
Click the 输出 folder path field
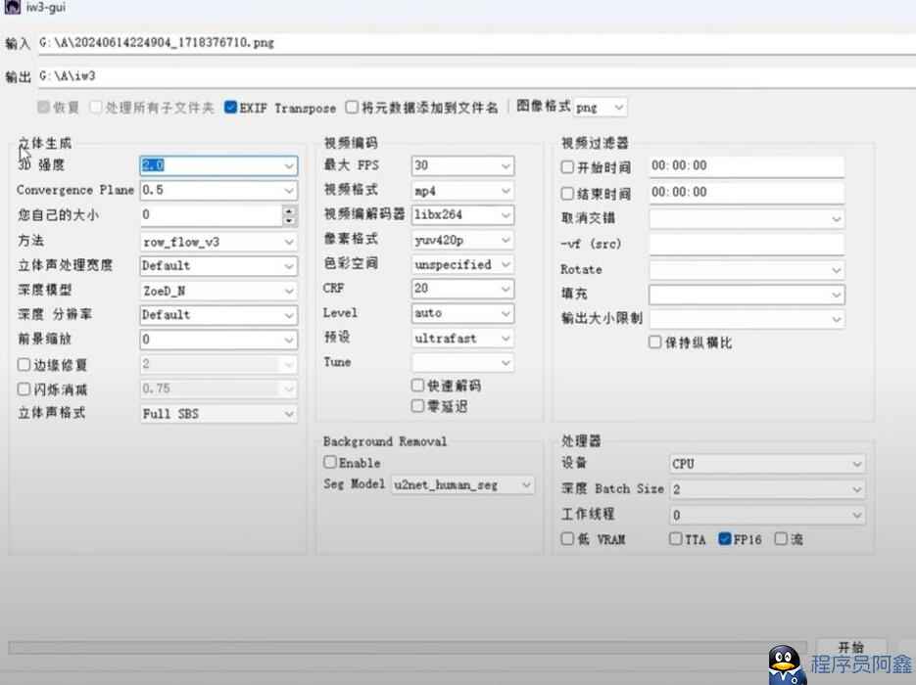477,76
